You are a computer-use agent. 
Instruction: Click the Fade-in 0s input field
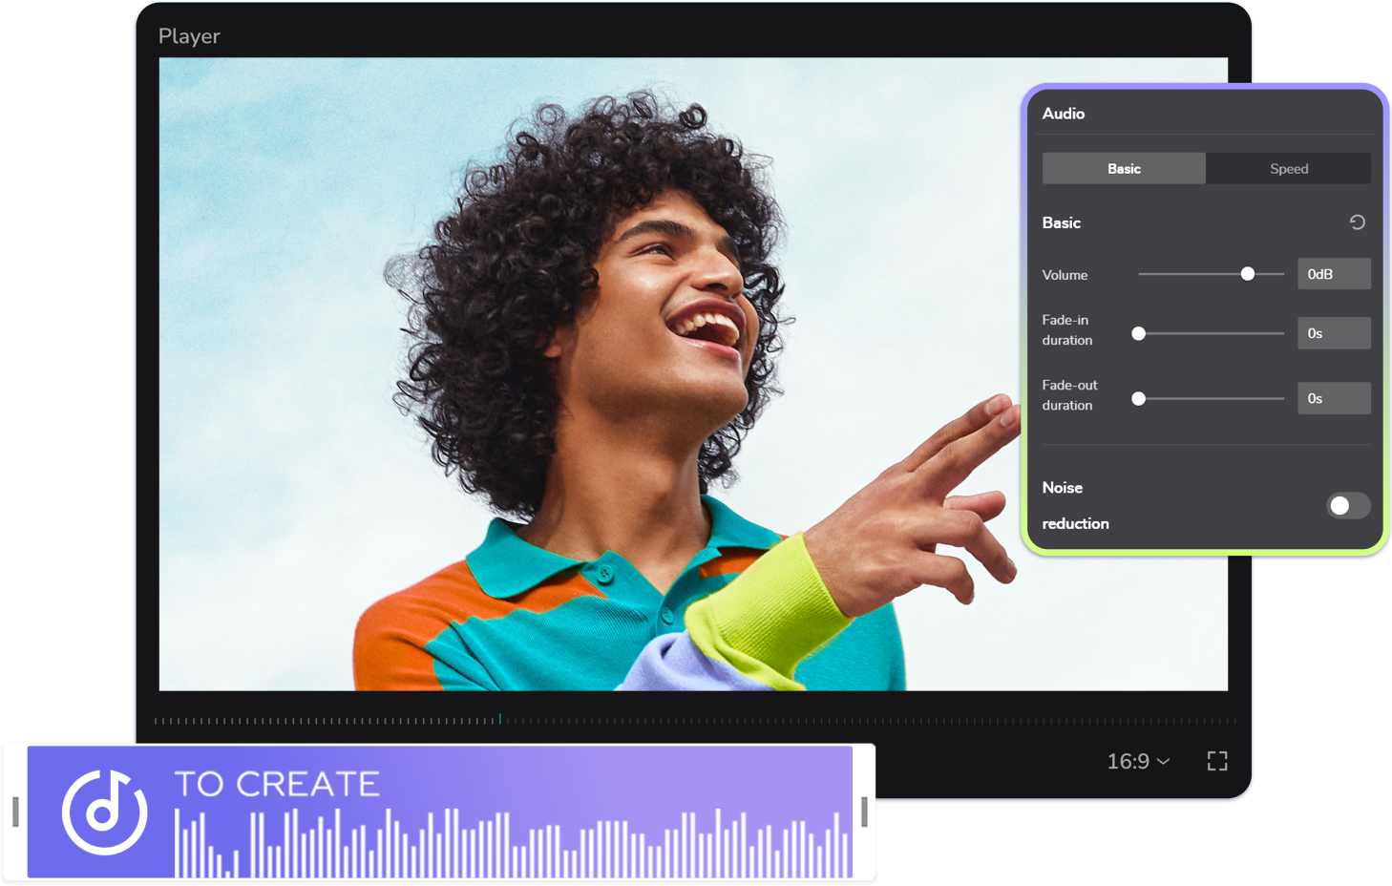tap(1334, 333)
